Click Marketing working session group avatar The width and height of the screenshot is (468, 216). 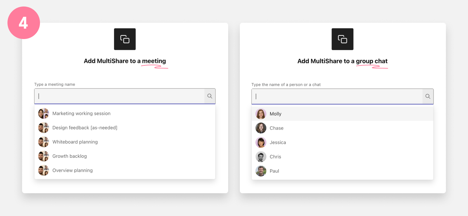[x=44, y=114]
